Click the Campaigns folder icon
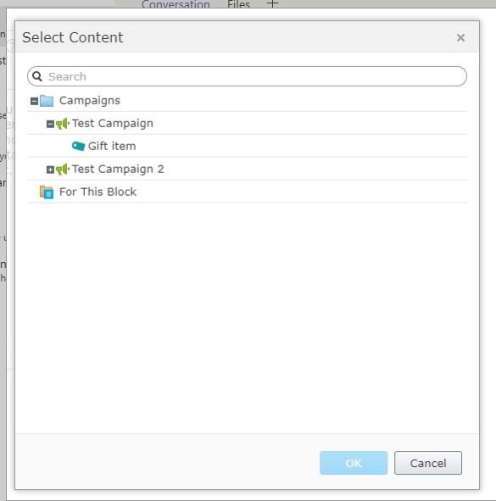The width and height of the screenshot is (496, 501). [47, 101]
